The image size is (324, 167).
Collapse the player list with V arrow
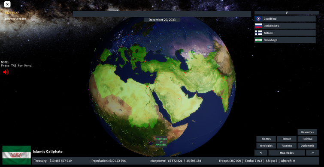287,12
